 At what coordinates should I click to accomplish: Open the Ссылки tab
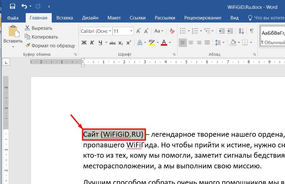[138, 18]
